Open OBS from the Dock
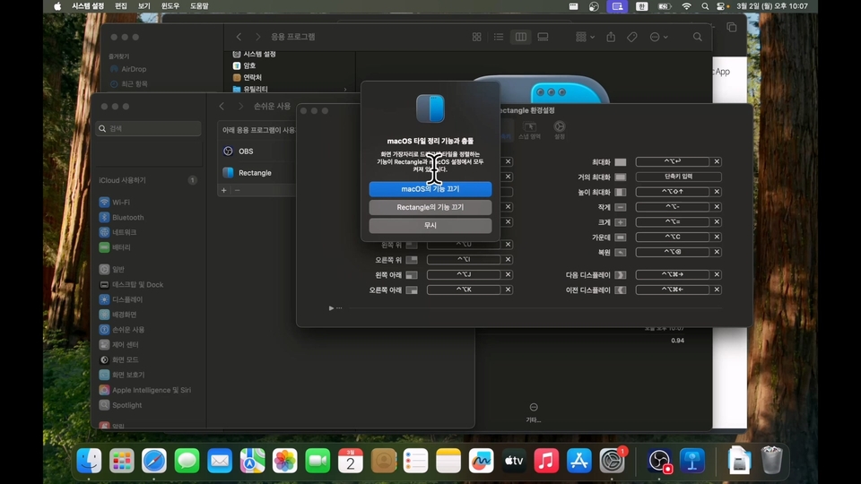This screenshot has height=484, width=861. [x=659, y=461]
